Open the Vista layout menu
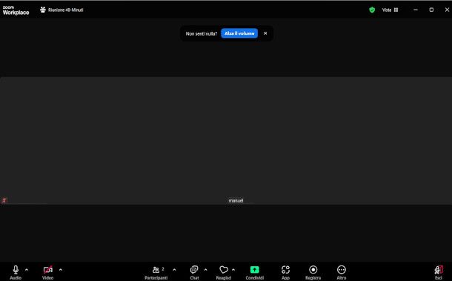This screenshot has width=452, height=281. point(390,10)
